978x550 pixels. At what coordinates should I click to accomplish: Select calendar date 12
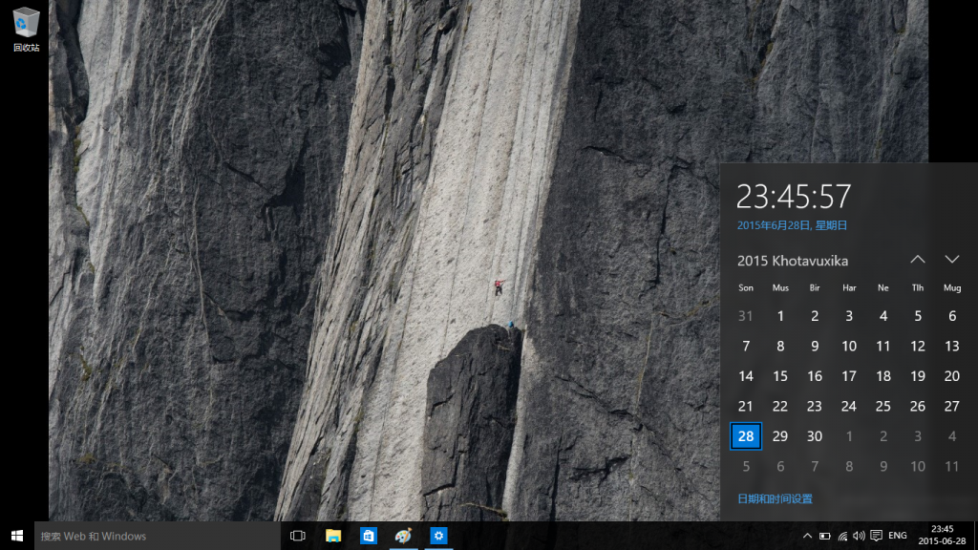(x=918, y=346)
